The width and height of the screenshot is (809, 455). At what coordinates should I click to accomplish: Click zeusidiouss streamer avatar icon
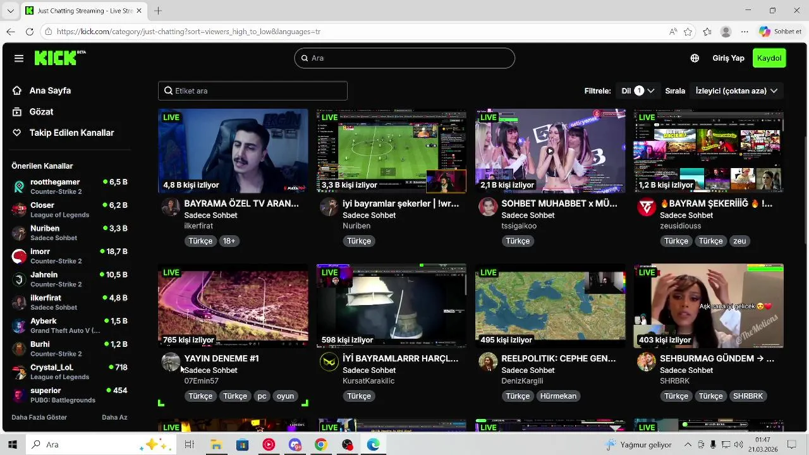tap(647, 207)
